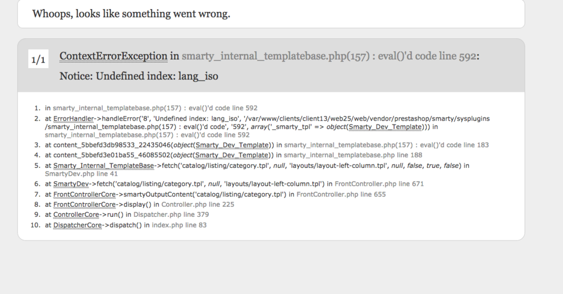Click the ContextErrorException heading link
The height and width of the screenshot is (294, 563).
[x=113, y=56]
